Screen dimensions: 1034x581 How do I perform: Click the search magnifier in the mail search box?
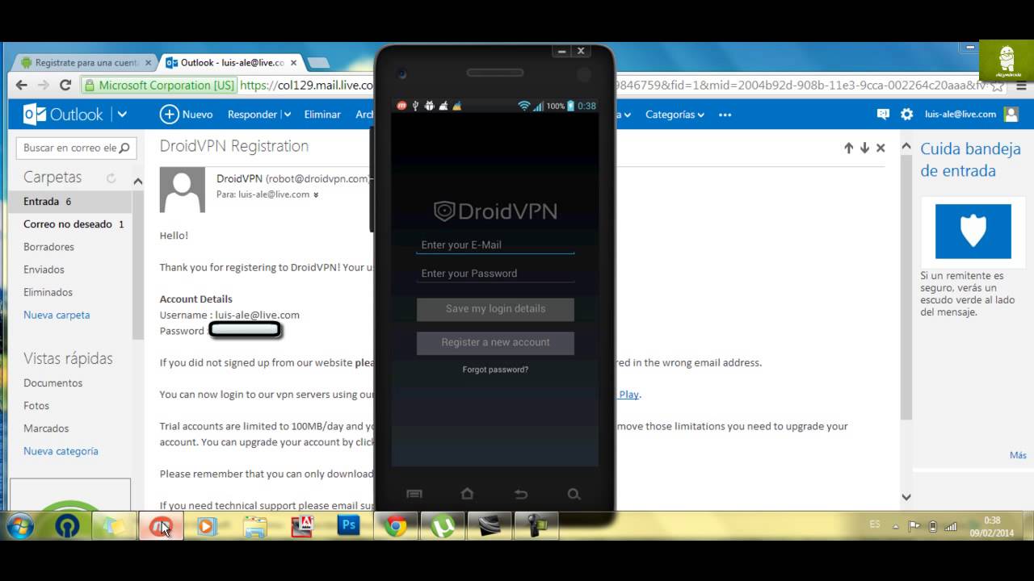point(124,148)
